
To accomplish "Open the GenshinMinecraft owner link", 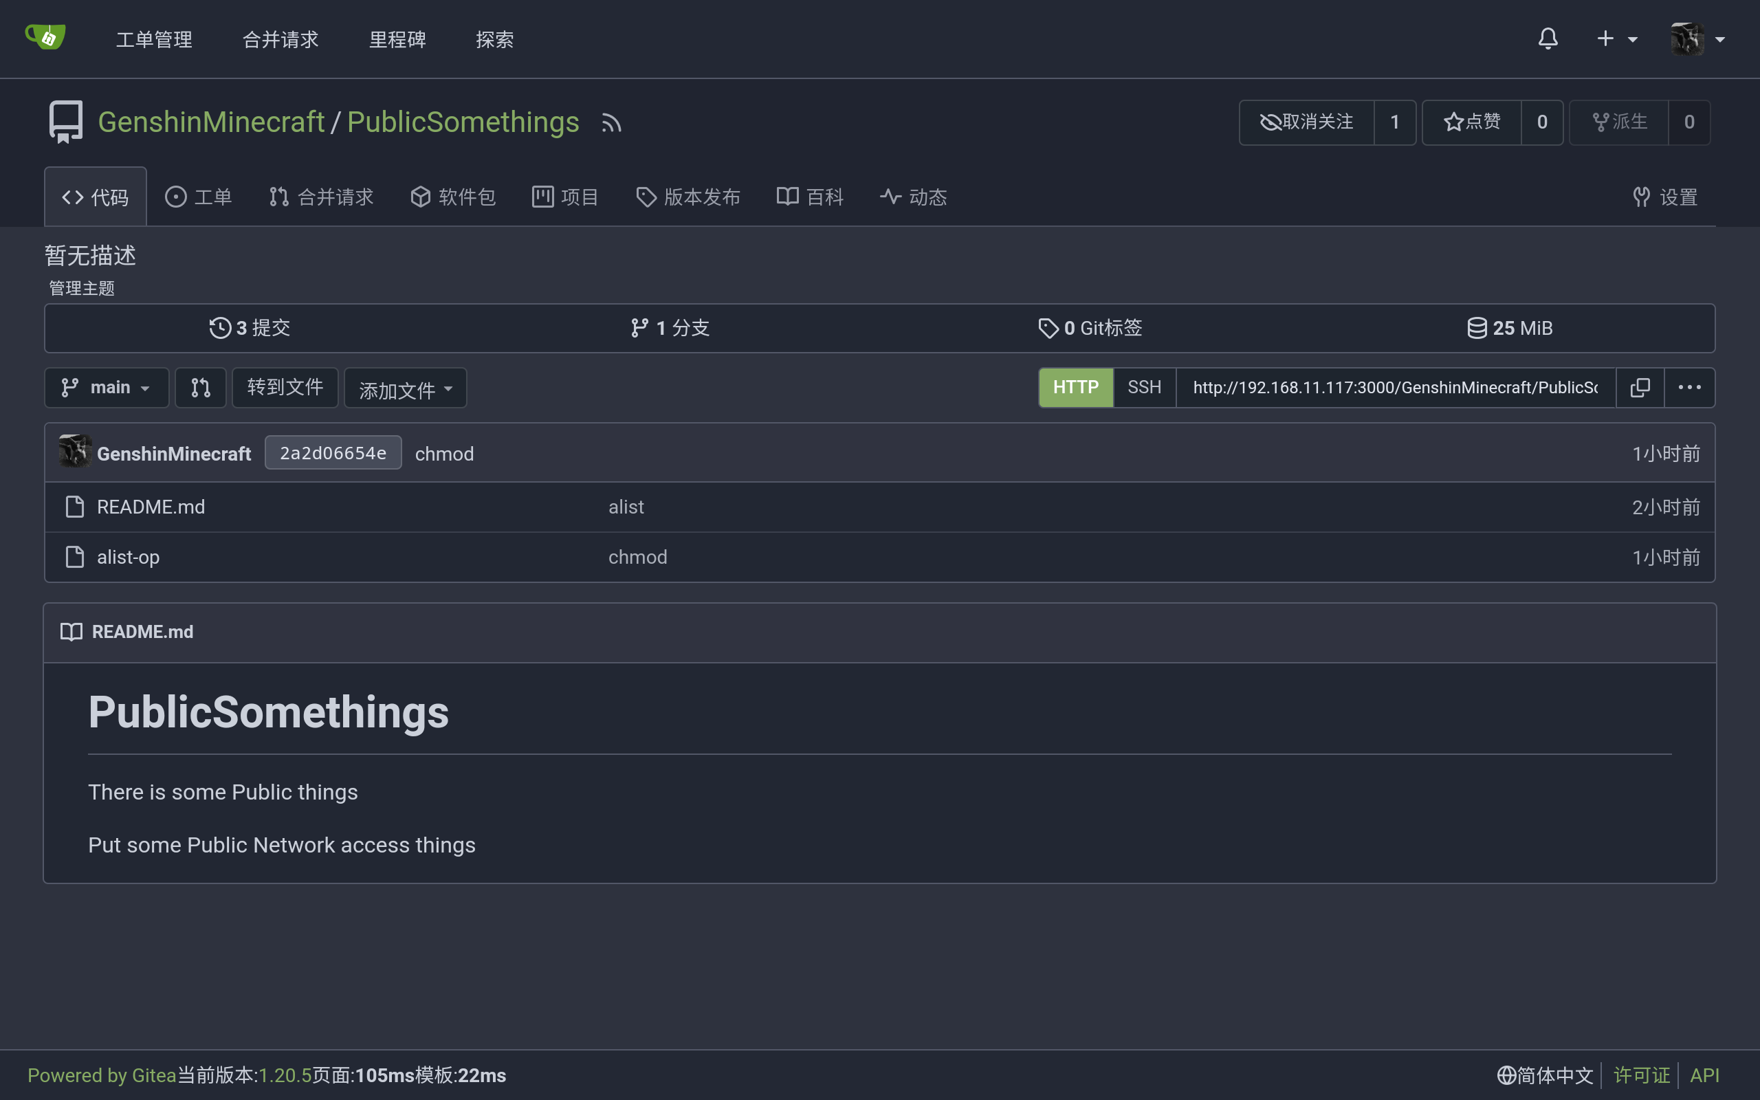I will [x=211, y=122].
